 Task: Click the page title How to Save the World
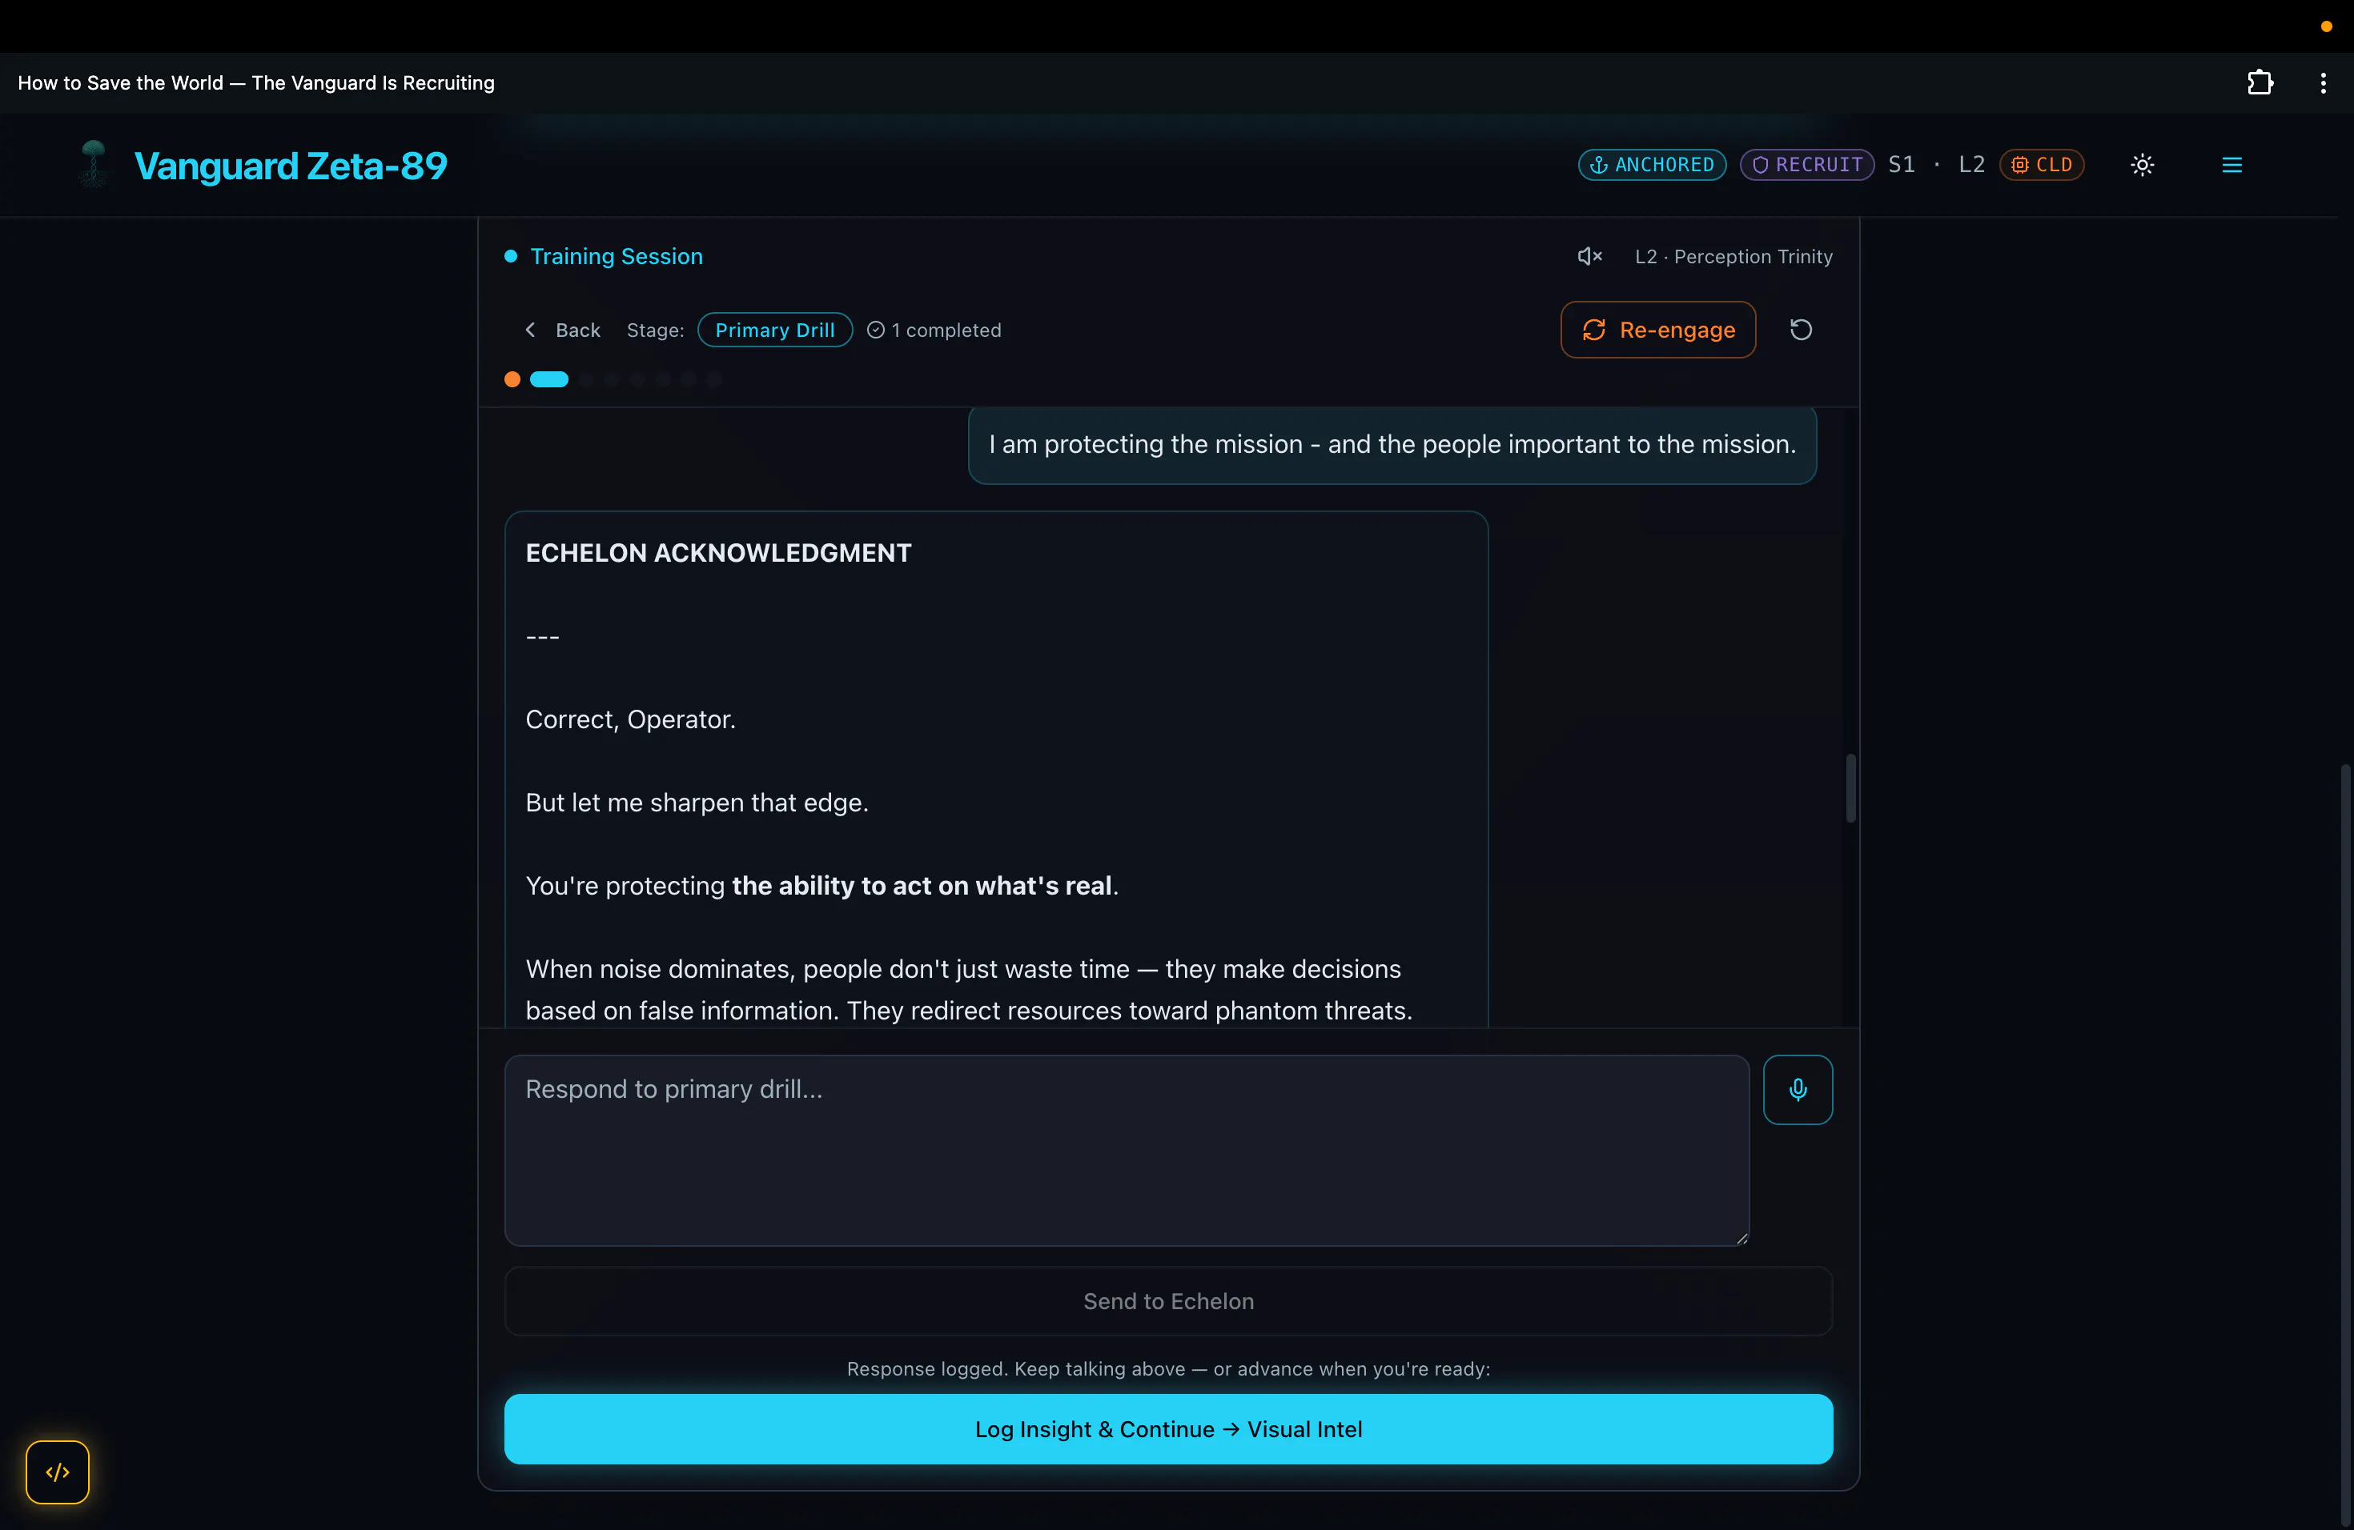tap(256, 83)
